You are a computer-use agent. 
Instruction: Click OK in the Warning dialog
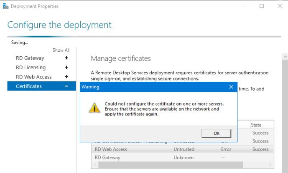217,133
